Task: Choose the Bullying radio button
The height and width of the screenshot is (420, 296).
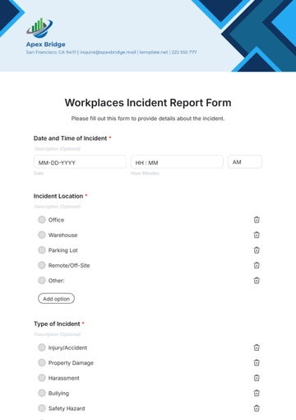Action: 42,393
